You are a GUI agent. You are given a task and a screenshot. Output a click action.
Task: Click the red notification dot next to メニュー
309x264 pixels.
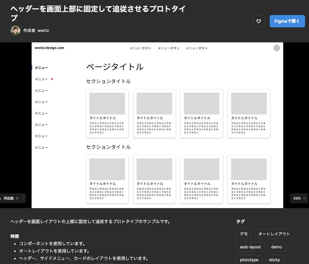pyautogui.click(x=52, y=79)
